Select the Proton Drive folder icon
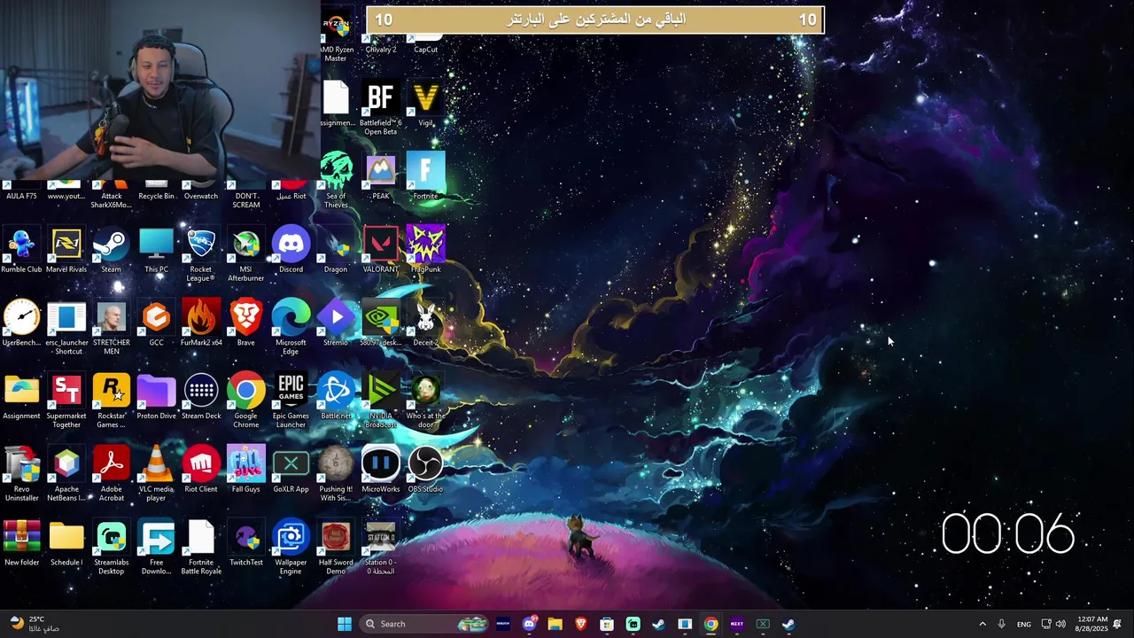 click(x=156, y=396)
